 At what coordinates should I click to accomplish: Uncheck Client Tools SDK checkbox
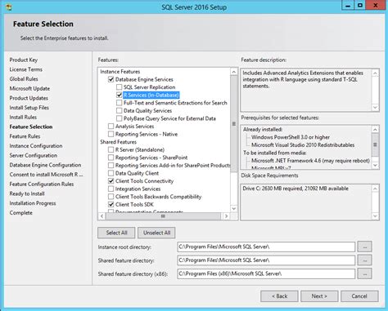click(111, 204)
